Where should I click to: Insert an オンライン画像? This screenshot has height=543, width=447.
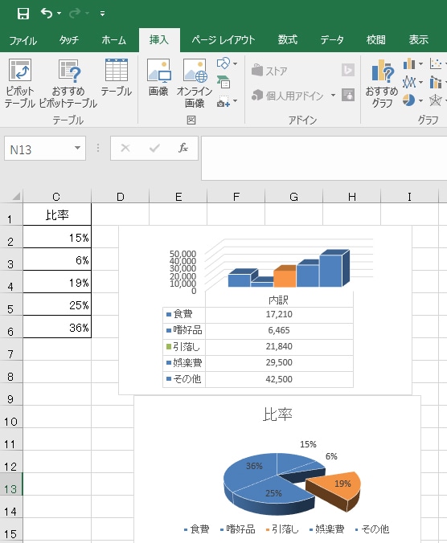pyautogui.click(x=195, y=83)
